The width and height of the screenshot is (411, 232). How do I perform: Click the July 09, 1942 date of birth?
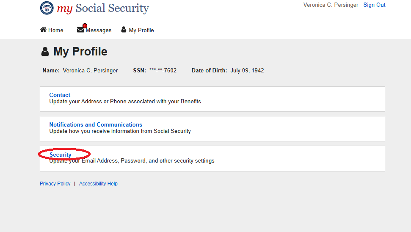pyautogui.click(x=247, y=71)
